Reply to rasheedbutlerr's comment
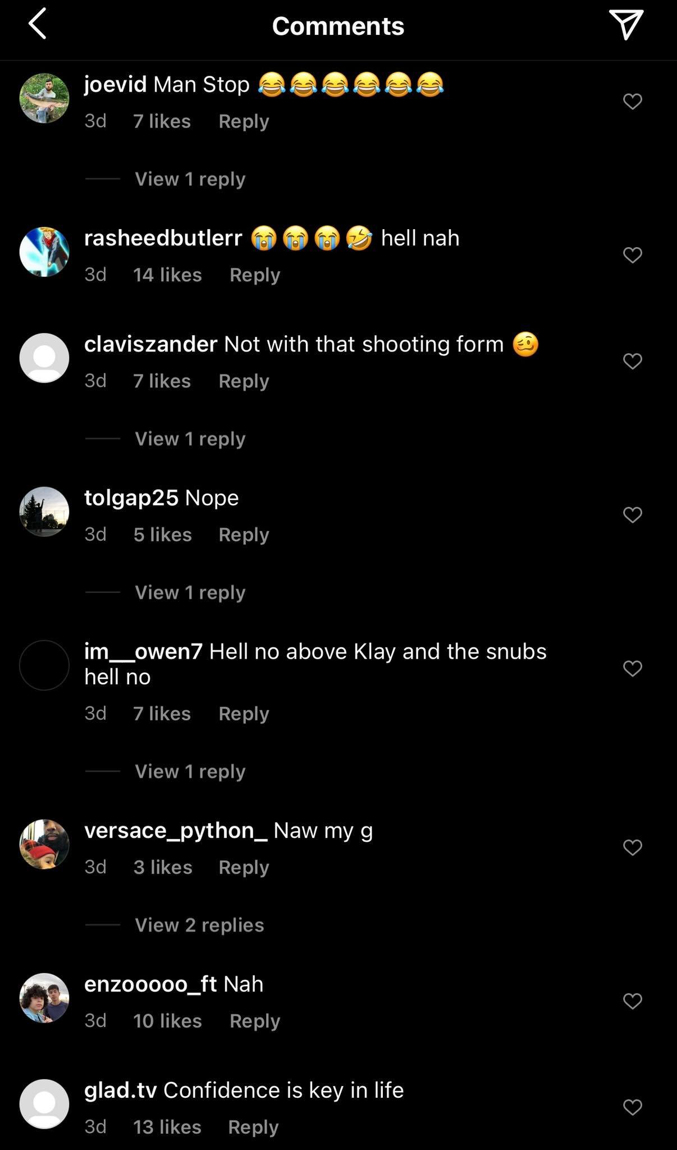The image size is (677, 1150). pyautogui.click(x=254, y=275)
